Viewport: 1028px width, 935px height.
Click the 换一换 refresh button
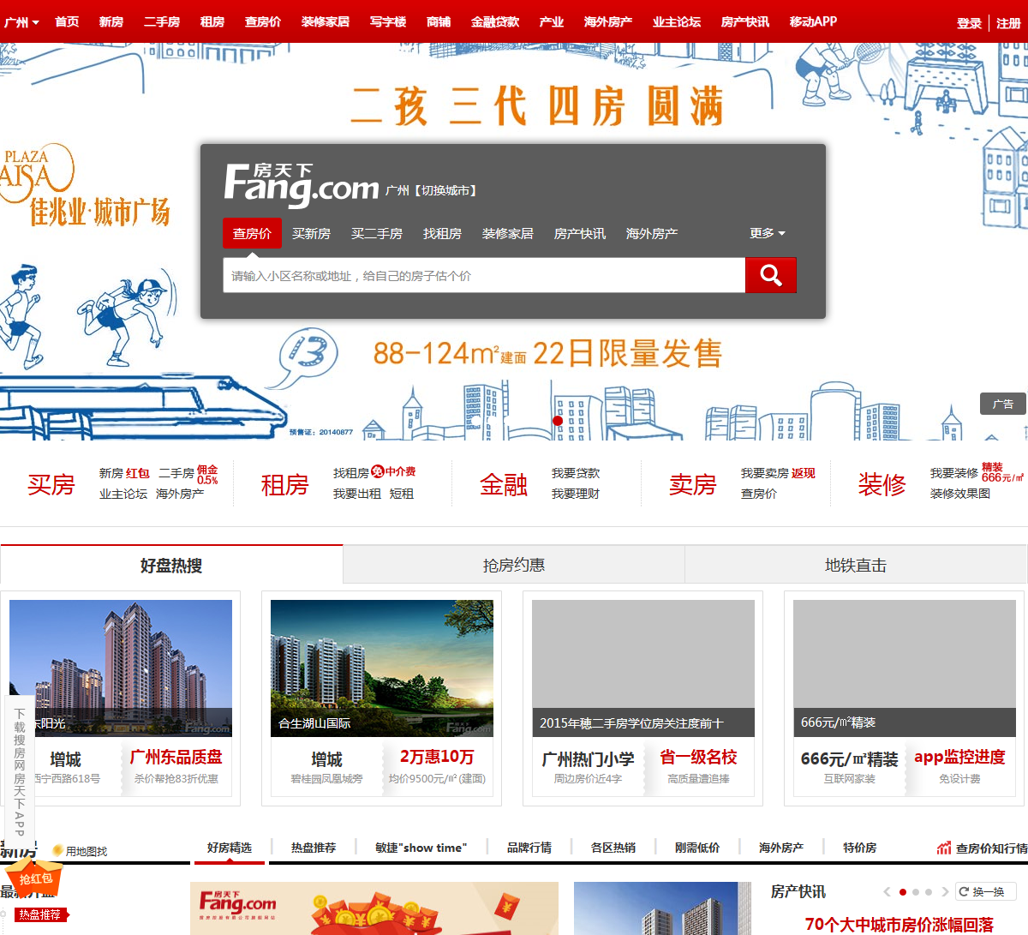[985, 892]
